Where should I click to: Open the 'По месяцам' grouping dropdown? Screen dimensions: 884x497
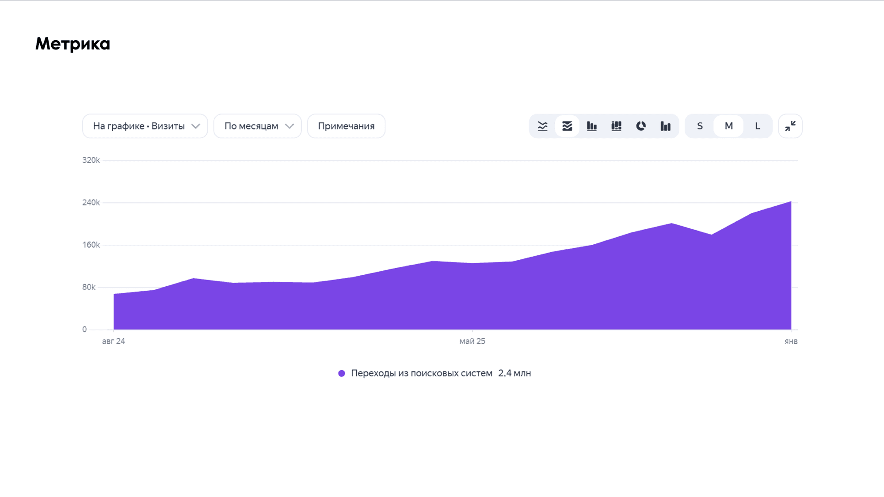tap(258, 126)
